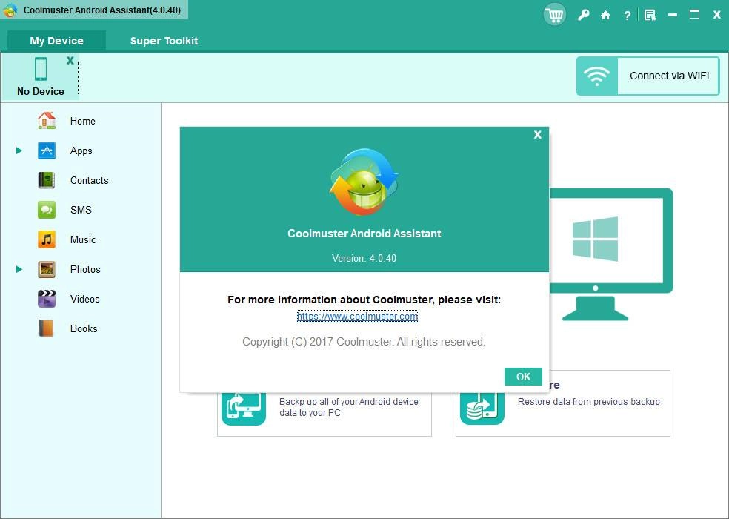Screen dimensions: 729x519
Task: Click the No Device phone icon
Action: [41, 70]
